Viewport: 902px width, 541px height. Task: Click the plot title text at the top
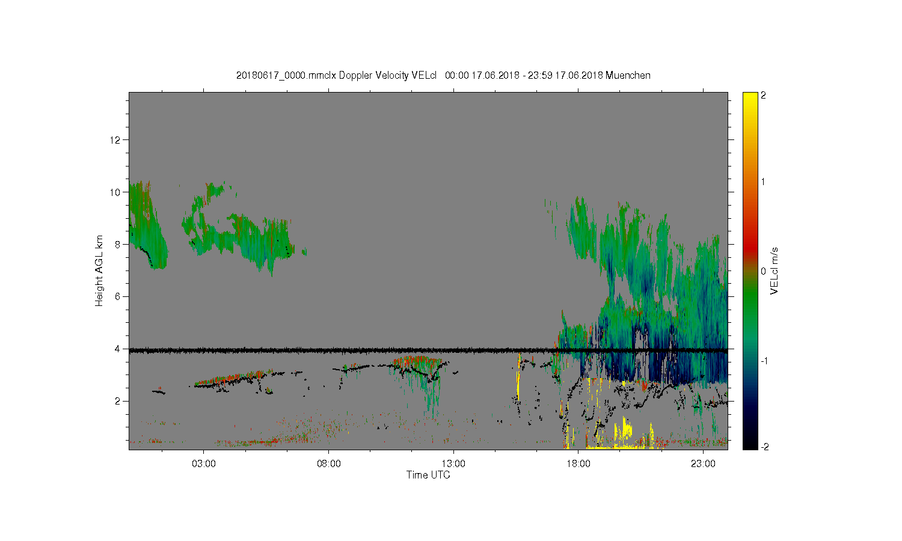coord(443,75)
